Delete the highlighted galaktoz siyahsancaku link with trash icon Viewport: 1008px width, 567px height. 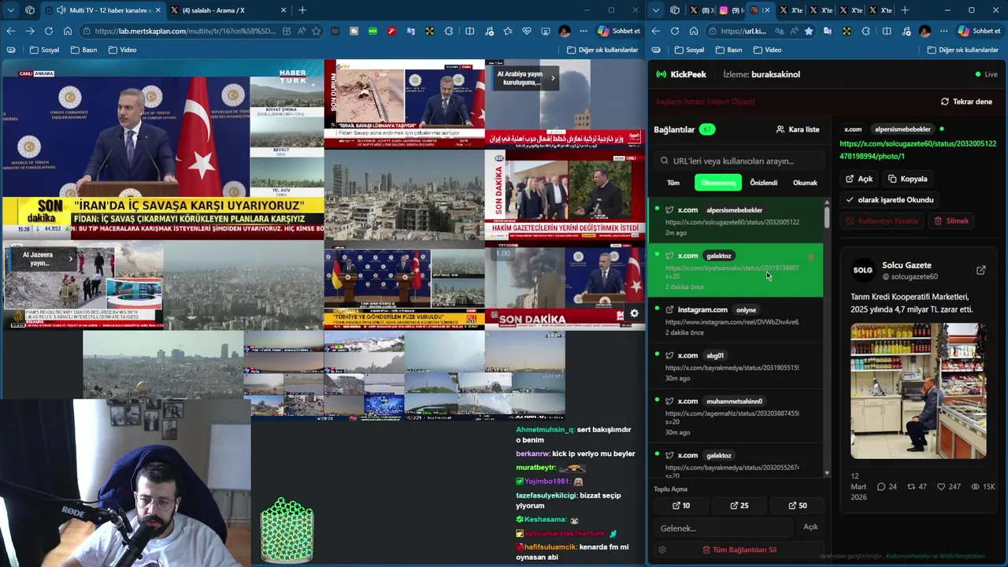click(811, 257)
